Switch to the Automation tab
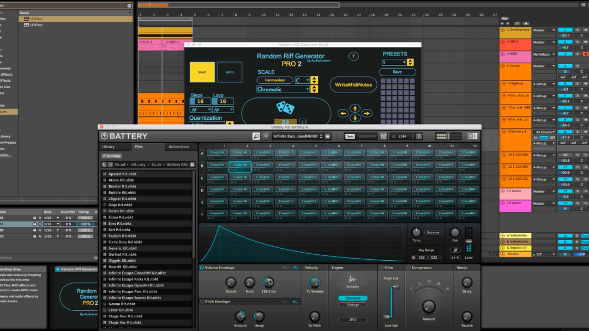Viewport: 589px width, 331px height. [178, 146]
